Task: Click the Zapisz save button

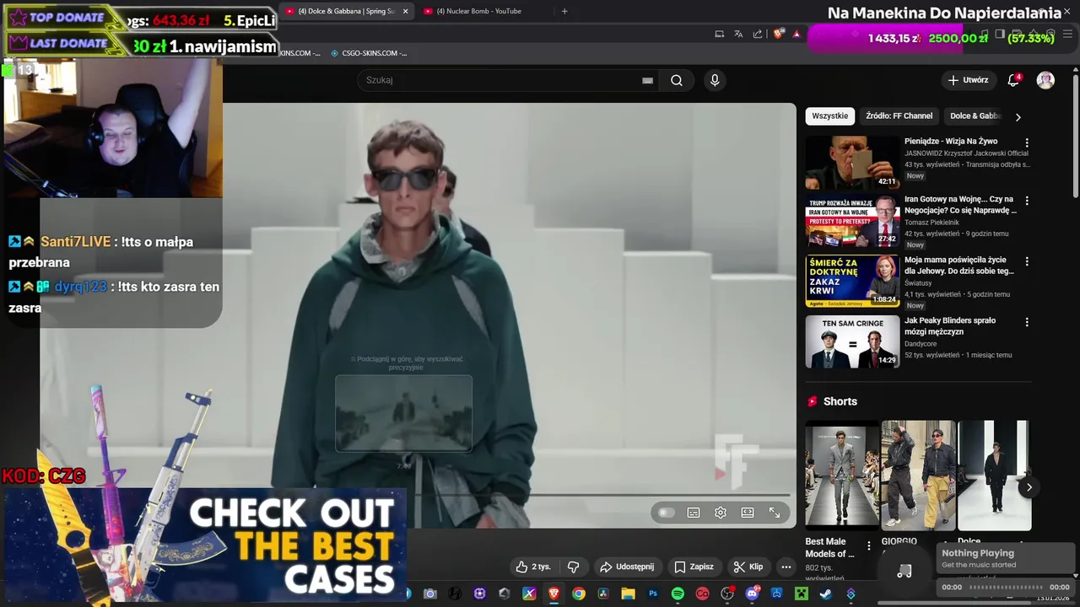Action: pyautogui.click(x=694, y=567)
